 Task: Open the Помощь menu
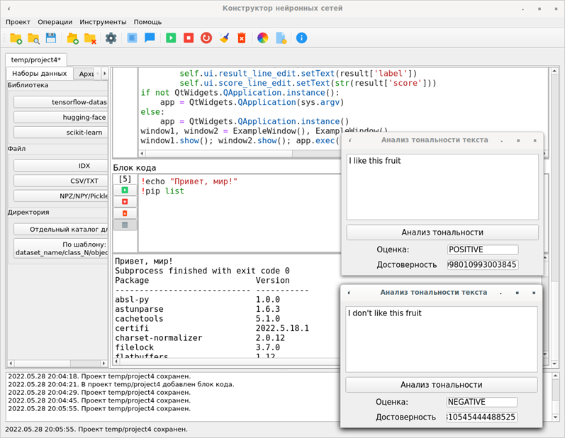[147, 22]
